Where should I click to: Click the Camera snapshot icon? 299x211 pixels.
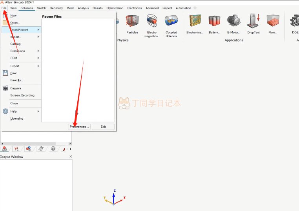pyautogui.click(x=5, y=88)
